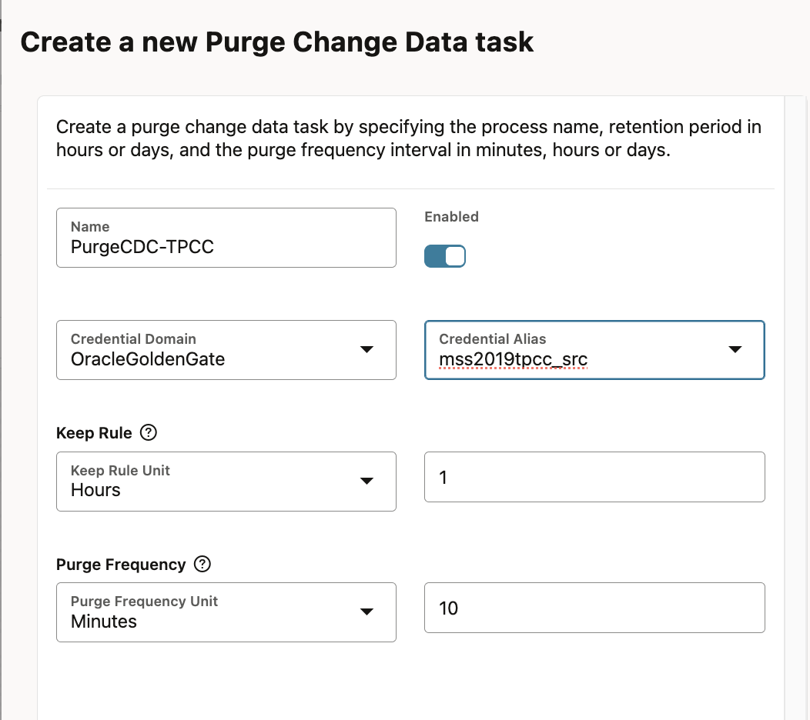Click the Credential Alias dropdown caret
This screenshot has height=720, width=810.
click(736, 350)
